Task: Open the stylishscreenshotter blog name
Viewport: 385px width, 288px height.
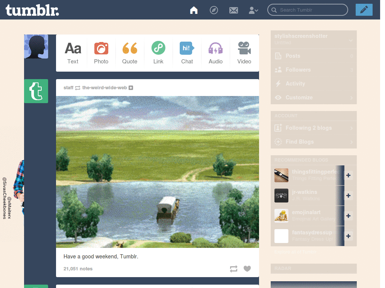Action: [x=301, y=36]
